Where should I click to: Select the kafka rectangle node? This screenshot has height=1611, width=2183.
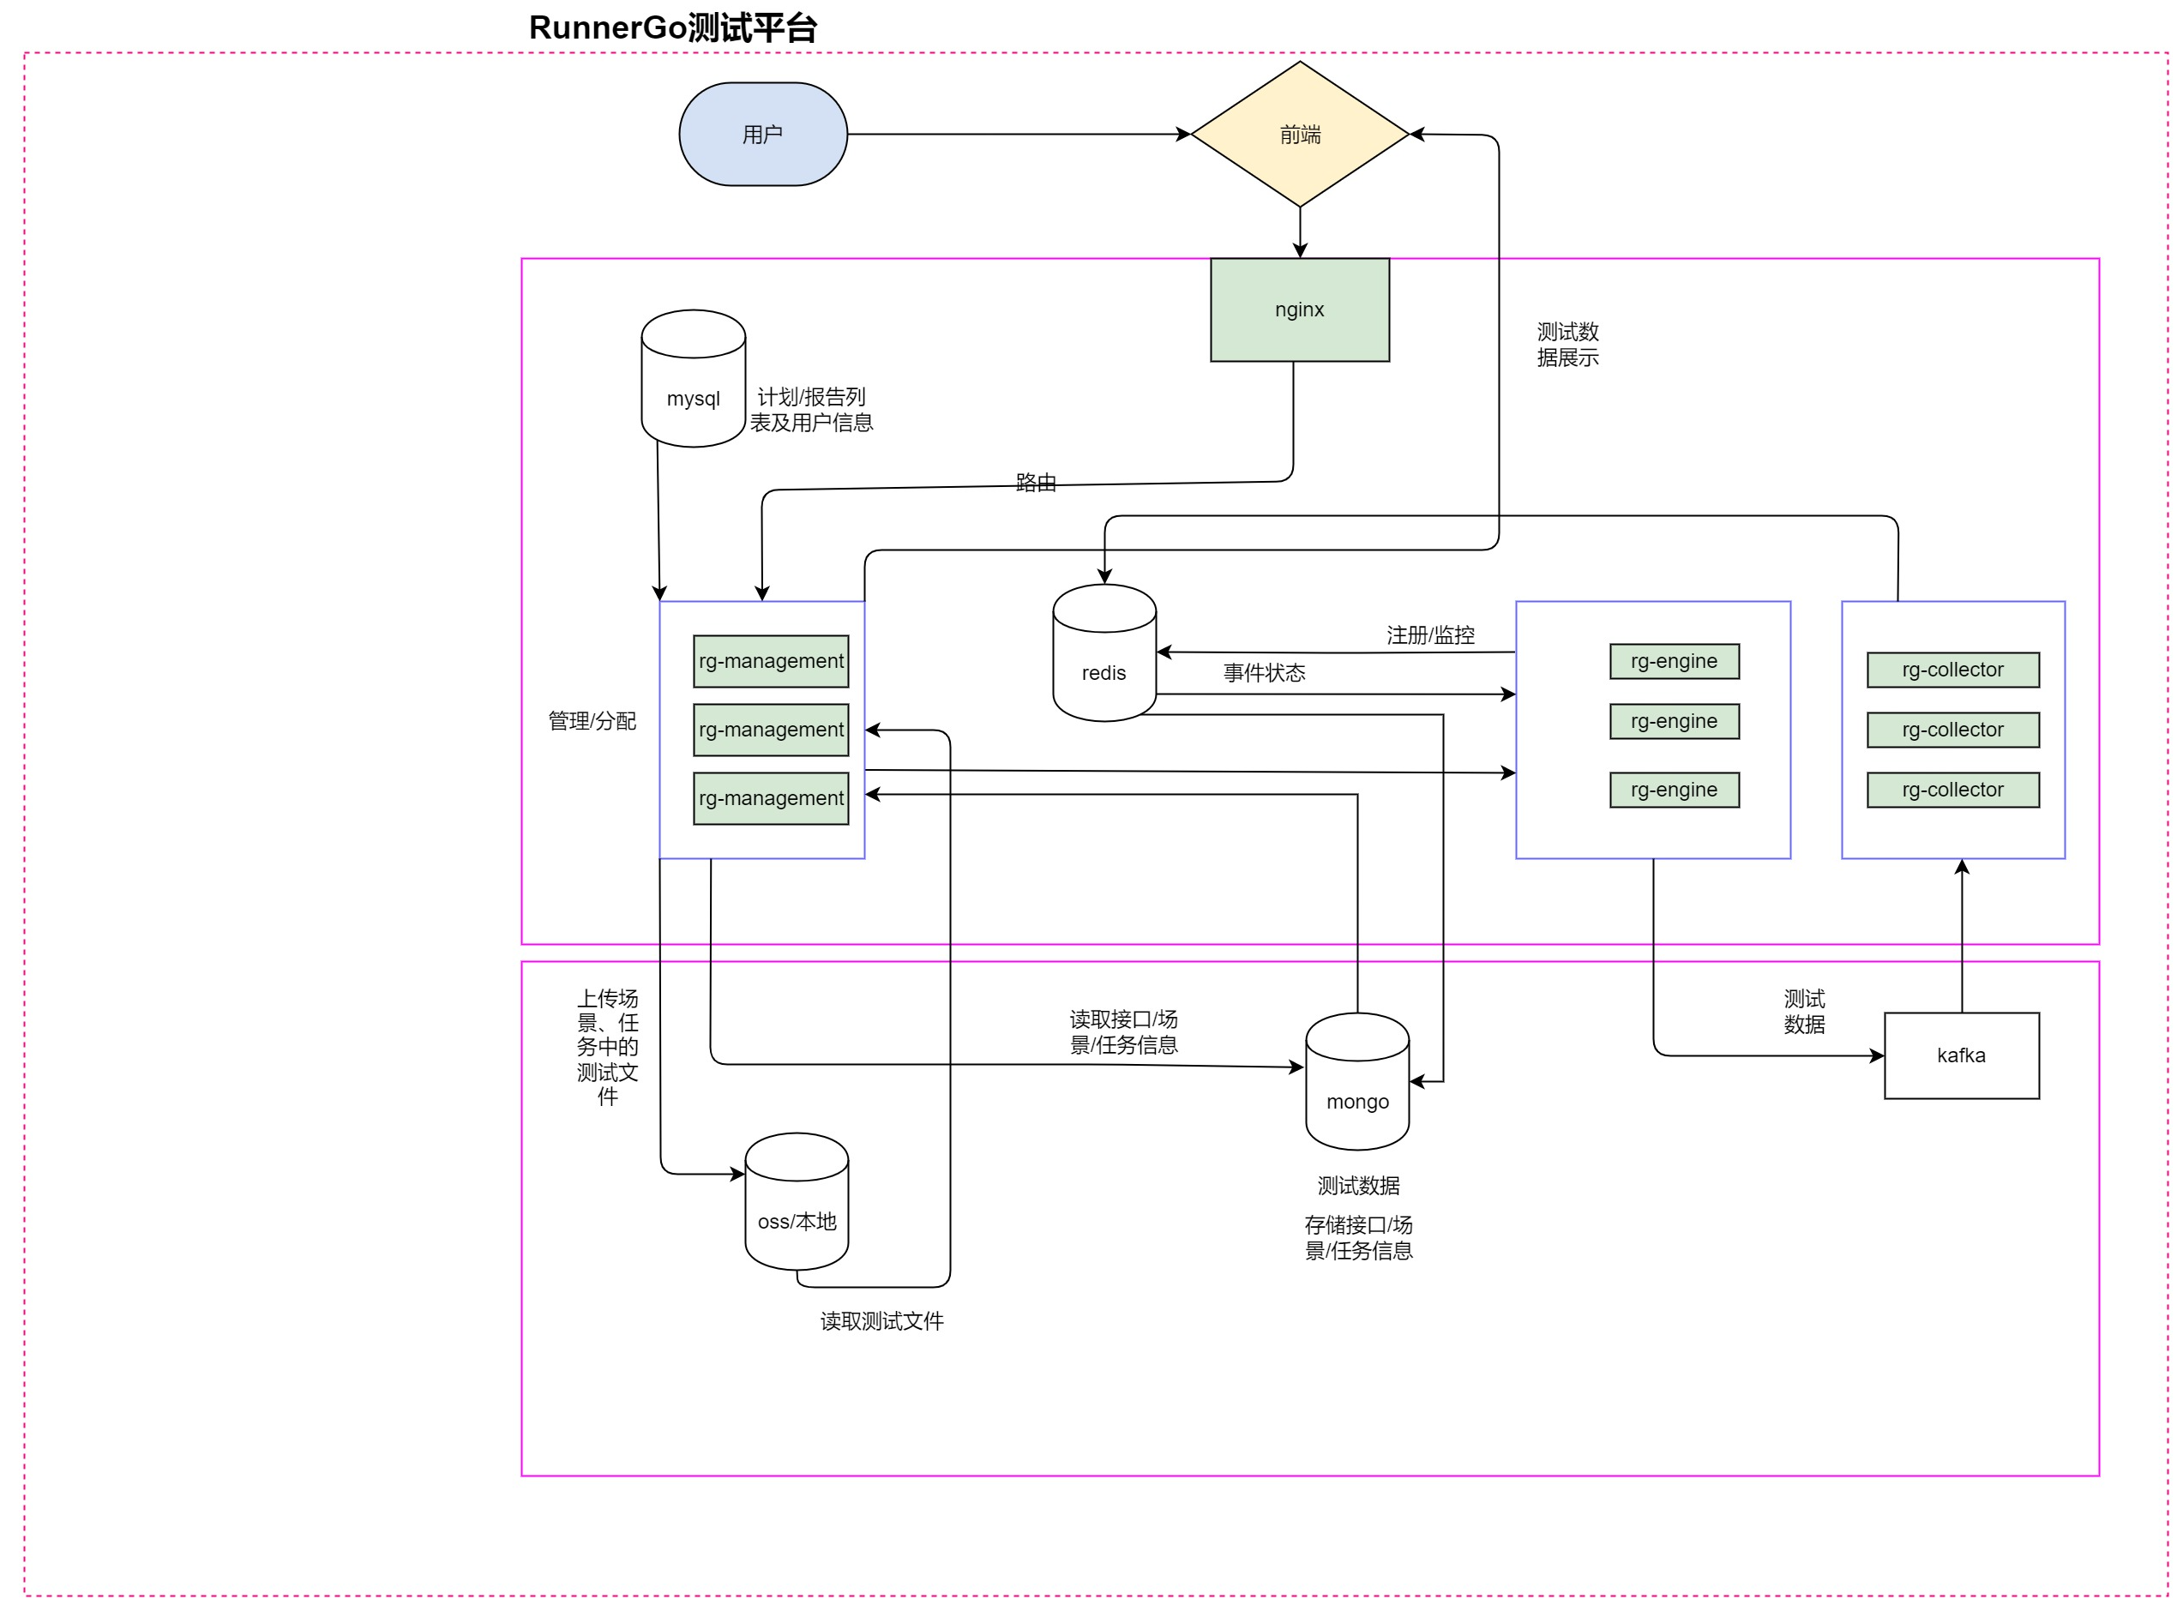click(1961, 1055)
